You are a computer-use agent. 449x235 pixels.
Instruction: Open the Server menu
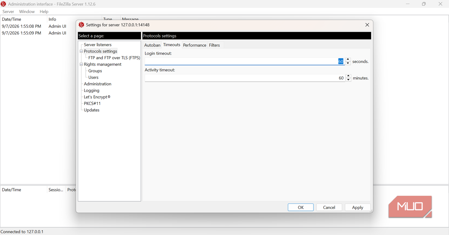point(8,12)
